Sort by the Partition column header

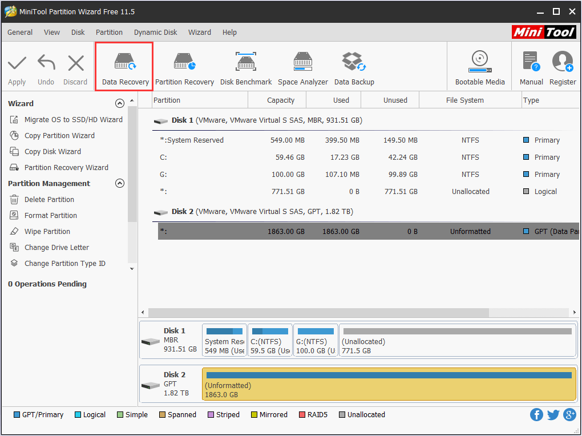[200, 100]
